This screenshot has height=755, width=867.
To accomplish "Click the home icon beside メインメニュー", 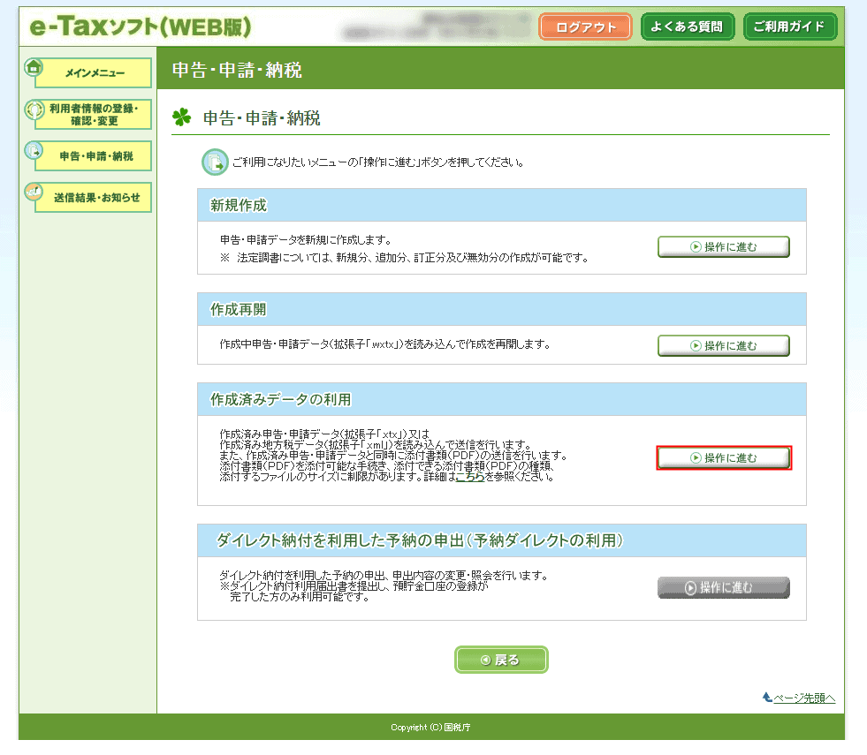I will [x=34, y=67].
